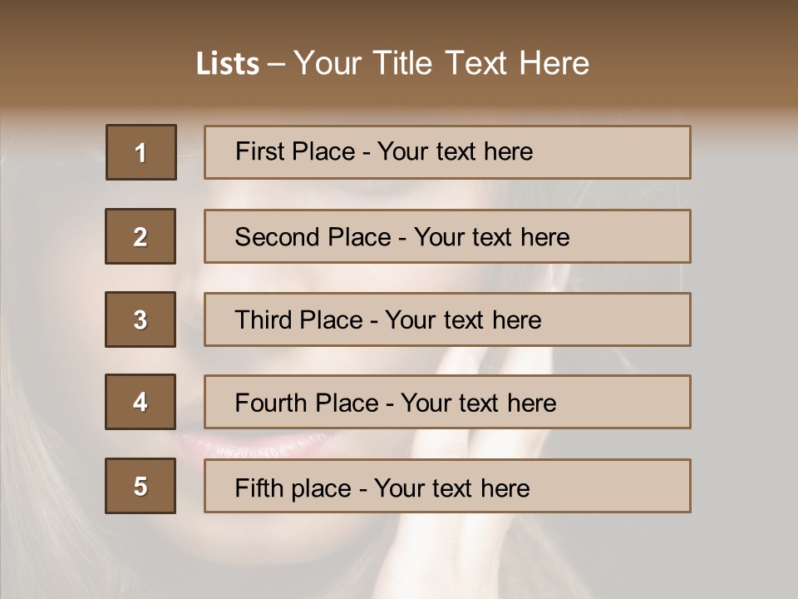Select the 'Third Place' text bar

coord(447,319)
